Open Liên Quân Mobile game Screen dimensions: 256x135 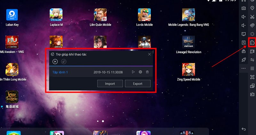(100, 15)
